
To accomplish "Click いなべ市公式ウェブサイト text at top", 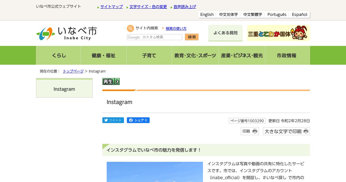I will [59, 6].
